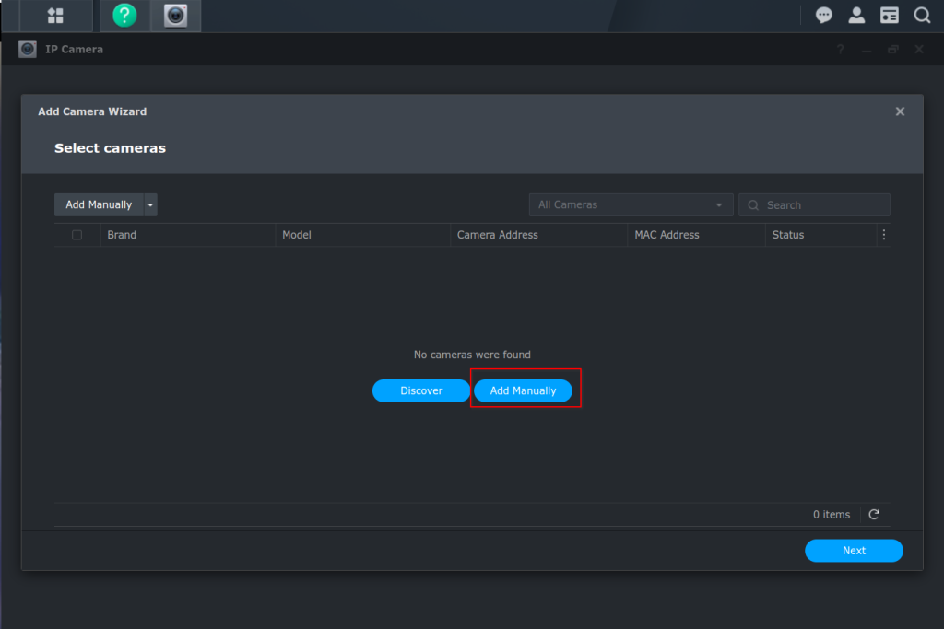Screen dimensions: 944x629
Task: Refresh the camera list
Action: pyautogui.click(x=874, y=515)
